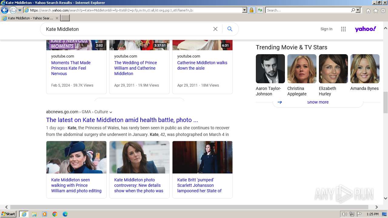Open the volume speaker tray icon
Image resolution: width=388 pixels, height=218 pixels.
pyautogui.click(x=345, y=214)
